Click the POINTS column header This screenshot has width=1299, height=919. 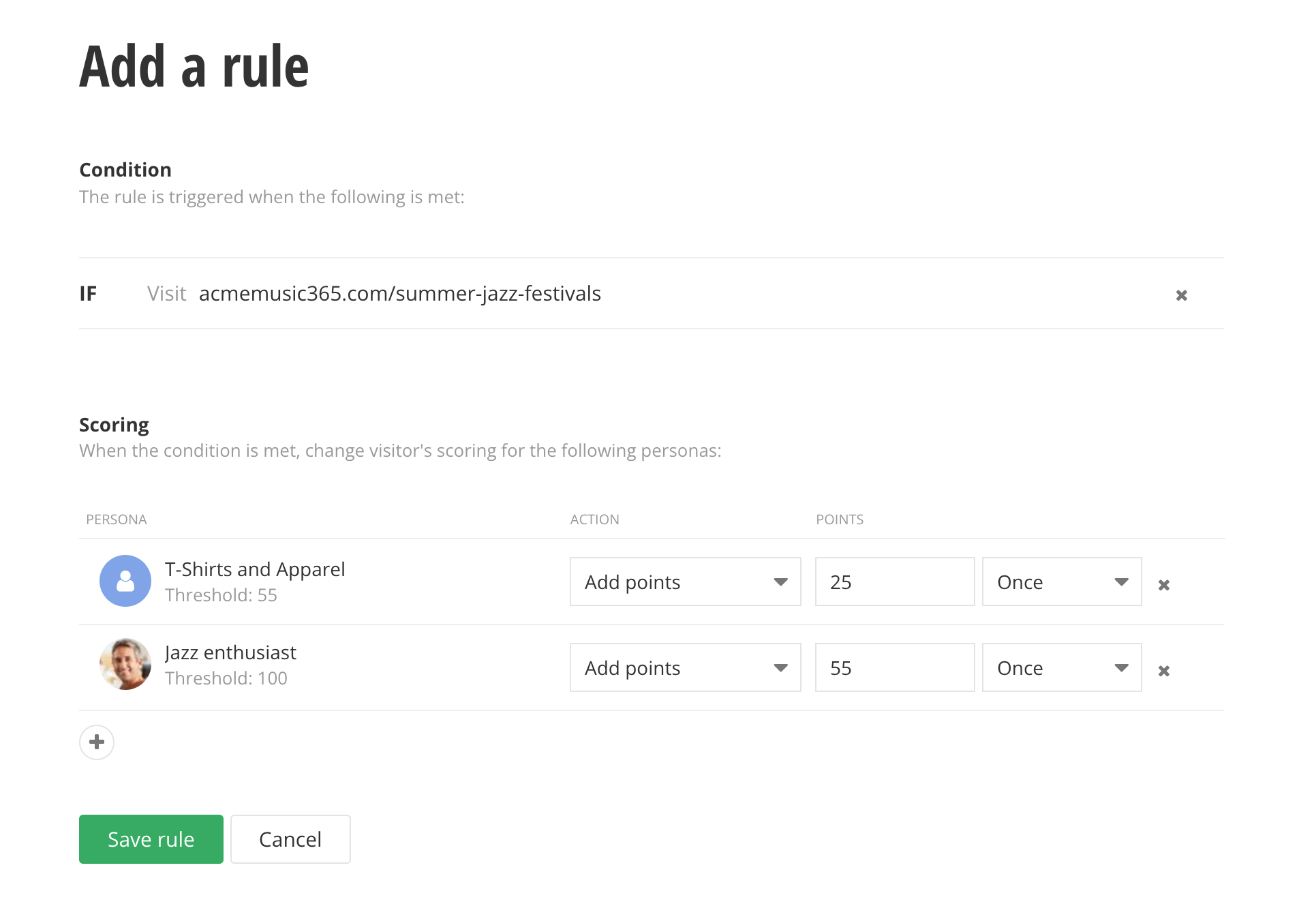click(839, 519)
